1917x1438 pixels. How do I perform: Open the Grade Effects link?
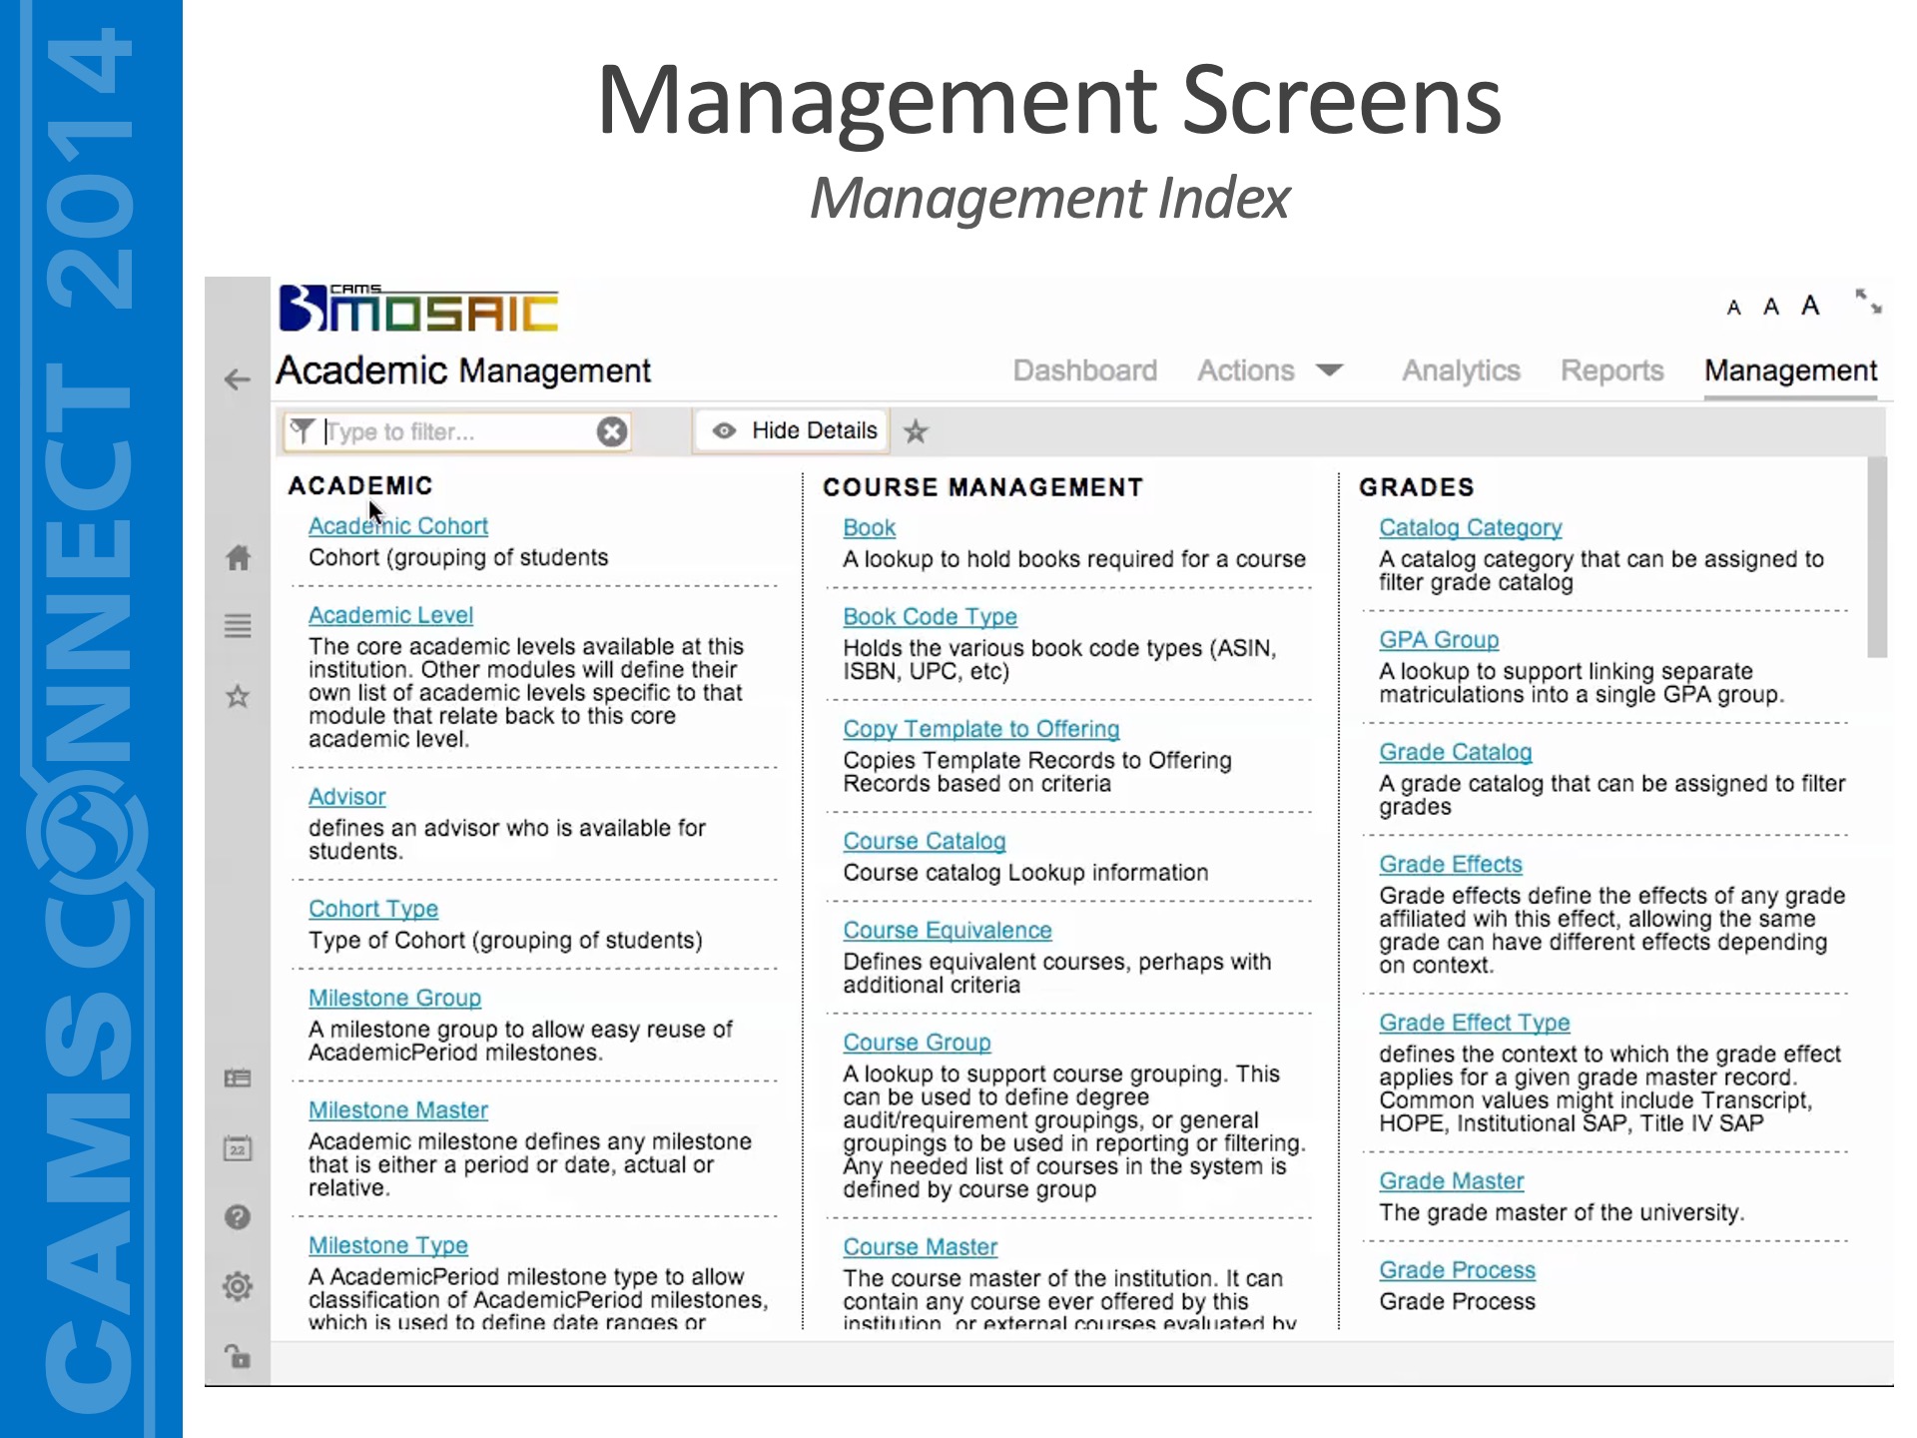[1450, 864]
